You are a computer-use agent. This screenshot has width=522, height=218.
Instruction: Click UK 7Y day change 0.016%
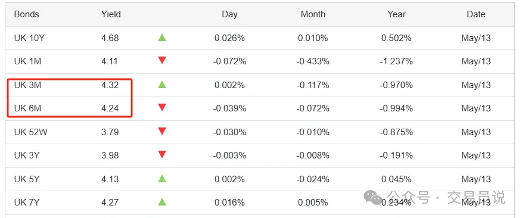click(229, 203)
